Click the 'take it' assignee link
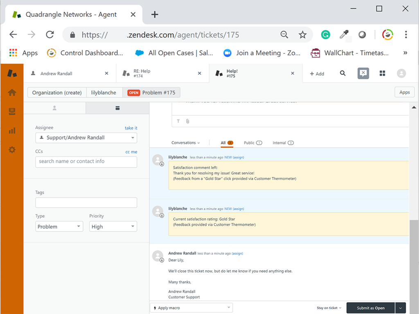This screenshot has width=419, height=314. [x=131, y=128]
